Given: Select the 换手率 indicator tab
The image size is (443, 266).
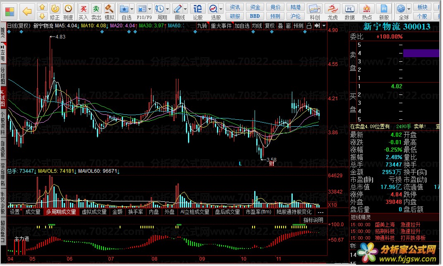Looking at the screenshot, I should [x=136, y=212].
